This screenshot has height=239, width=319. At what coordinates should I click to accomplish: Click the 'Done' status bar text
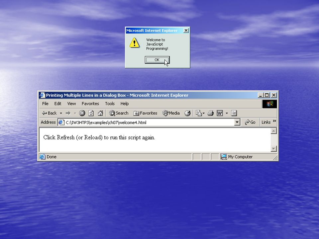click(x=52, y=157)
